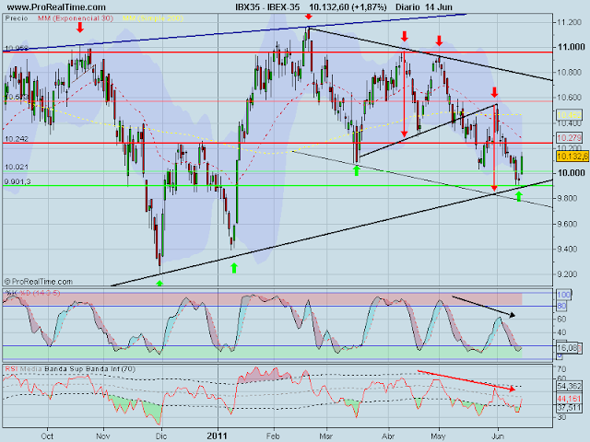This screenshot has height=442, width=590.
Task: Select the Banda Inf (70) label
Action: 111,369
